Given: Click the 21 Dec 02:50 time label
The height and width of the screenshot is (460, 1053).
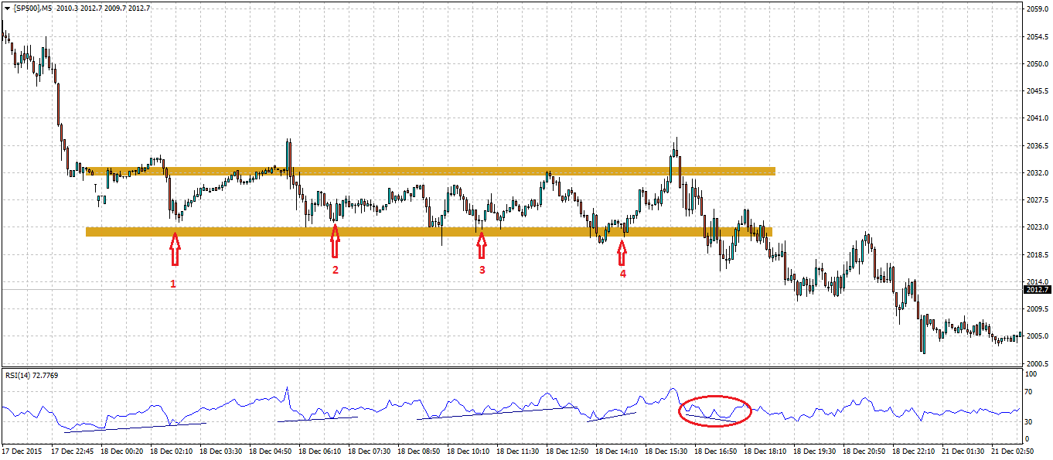Looking at the screenshot, I should [1014, 450].
